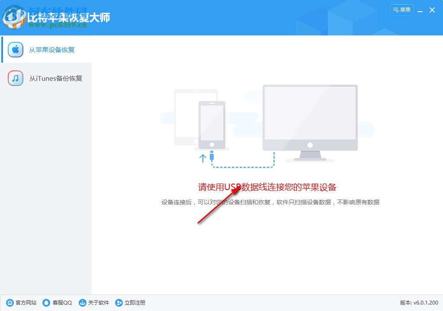Image resolution: width=443 pixels, height=311 pixels.
Task: Select the 从苹果设备恢复 tab
Action: coord(51,50)
